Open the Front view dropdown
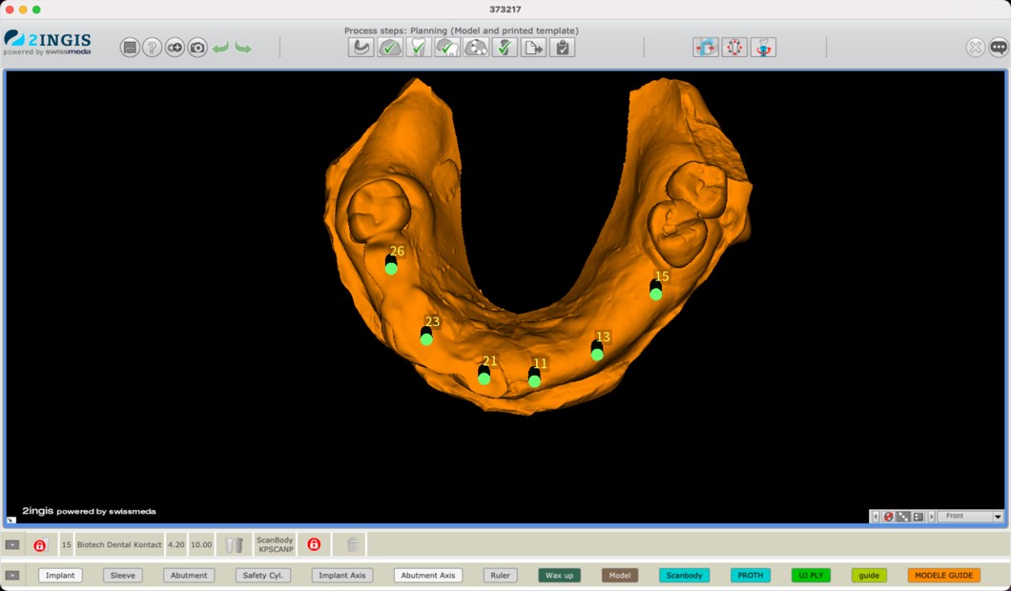1011x591 pixels. coord(969,516)
